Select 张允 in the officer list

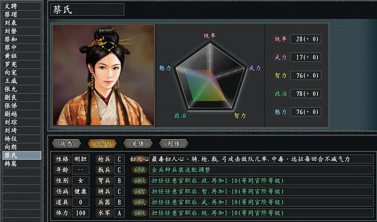[x=22, y=89]
